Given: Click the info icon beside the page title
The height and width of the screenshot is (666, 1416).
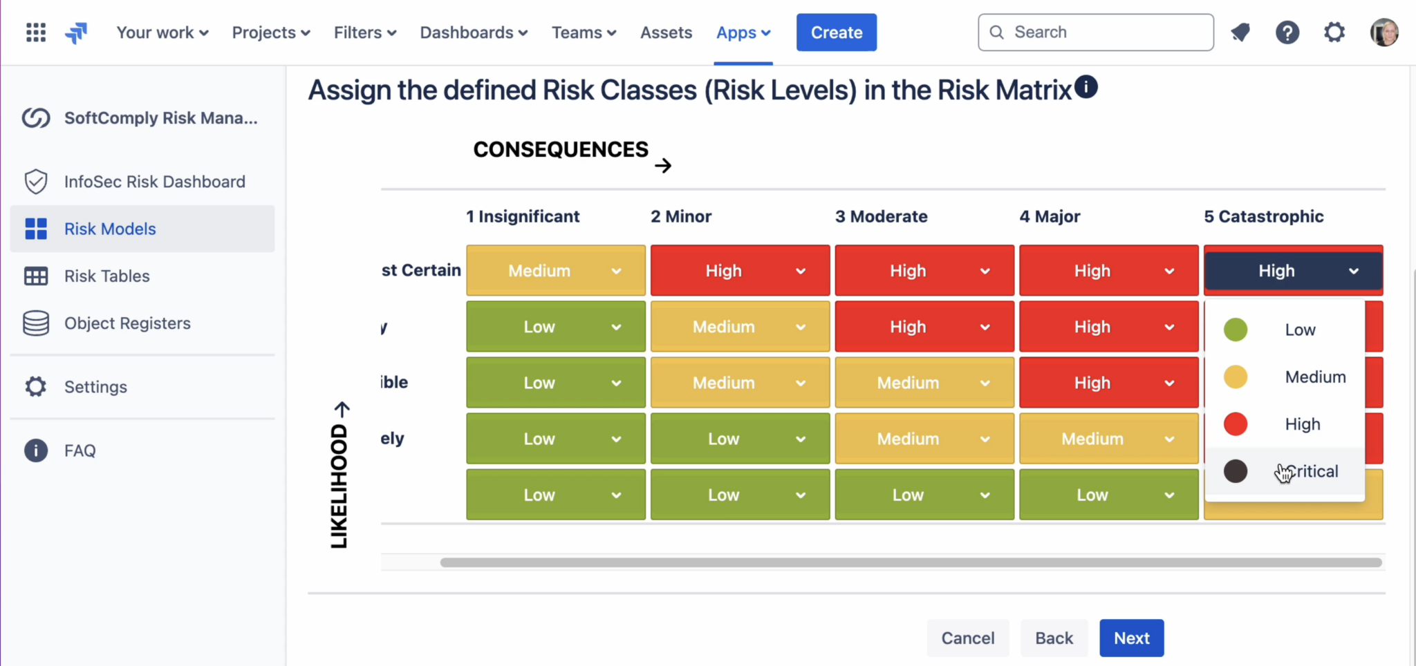Looking at the screenshot, I should (x=1086, y=86).
